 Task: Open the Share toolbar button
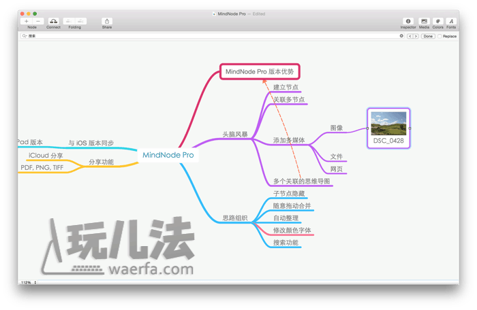(x=107, y=21)
